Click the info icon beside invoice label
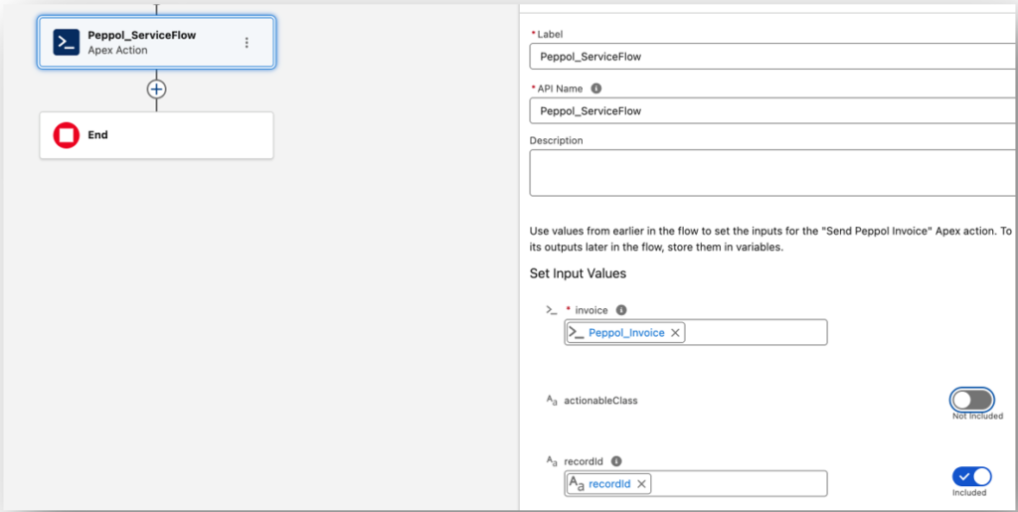 click(x=620, y=310)
